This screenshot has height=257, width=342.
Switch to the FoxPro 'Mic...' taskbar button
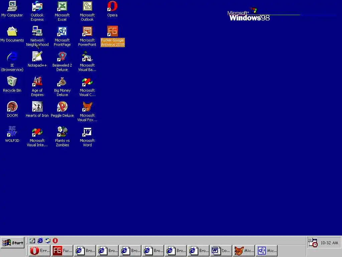243,250
